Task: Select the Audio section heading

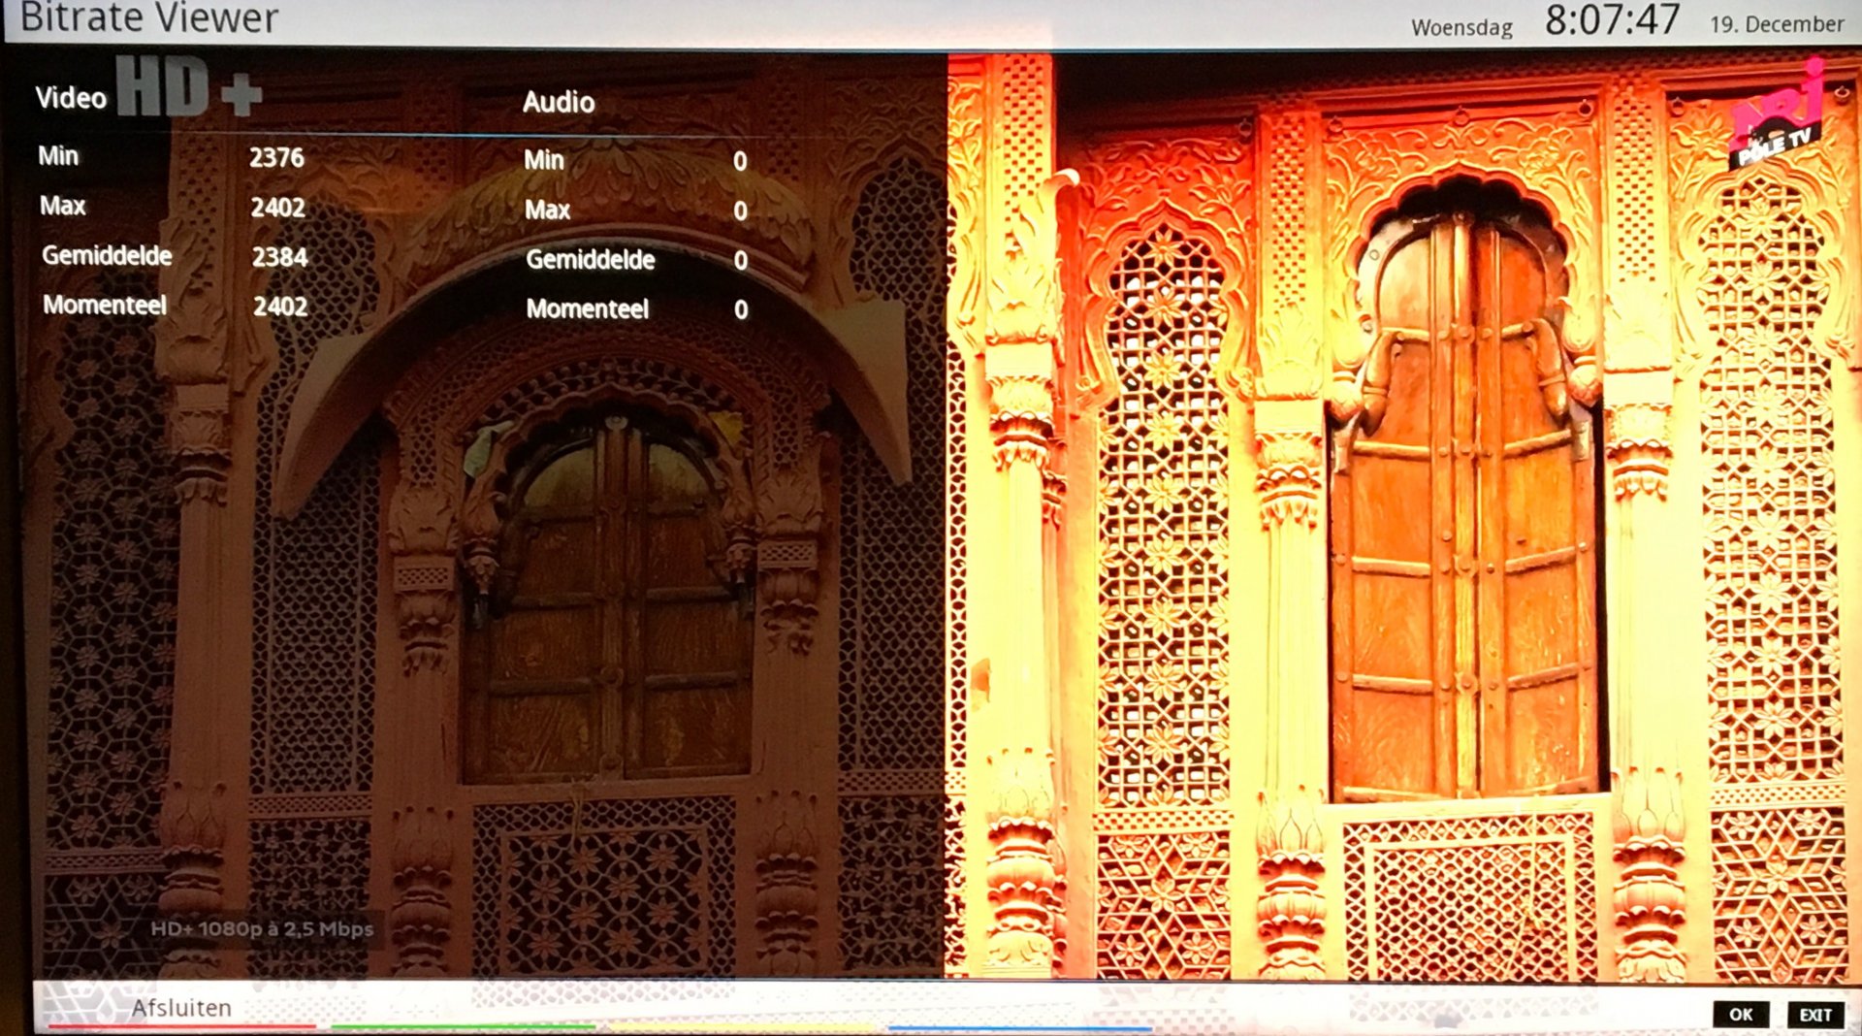Action: pos(559,102)
